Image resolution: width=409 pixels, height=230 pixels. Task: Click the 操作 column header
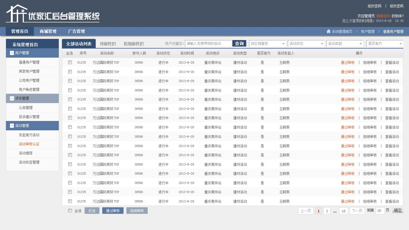tap(359, 53)
